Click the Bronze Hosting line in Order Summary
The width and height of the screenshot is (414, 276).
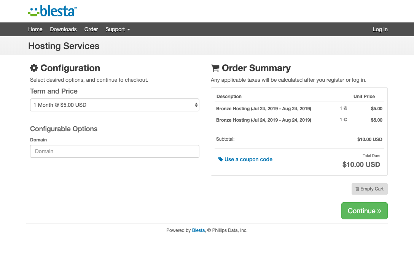pos(263,108)
